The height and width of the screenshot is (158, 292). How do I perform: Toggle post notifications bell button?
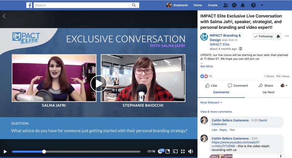point(278,36)
